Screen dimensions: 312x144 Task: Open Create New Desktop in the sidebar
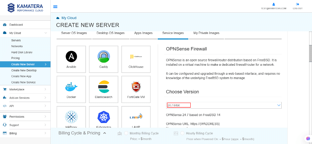point(24,70)
